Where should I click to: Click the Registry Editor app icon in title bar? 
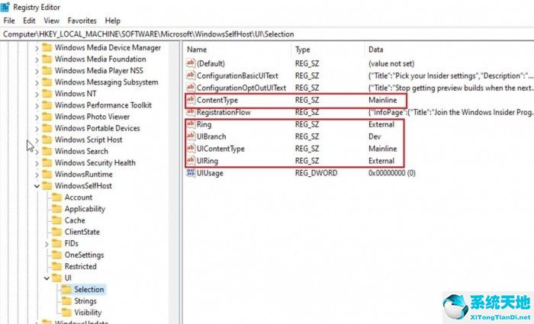[x=6, y=7]
